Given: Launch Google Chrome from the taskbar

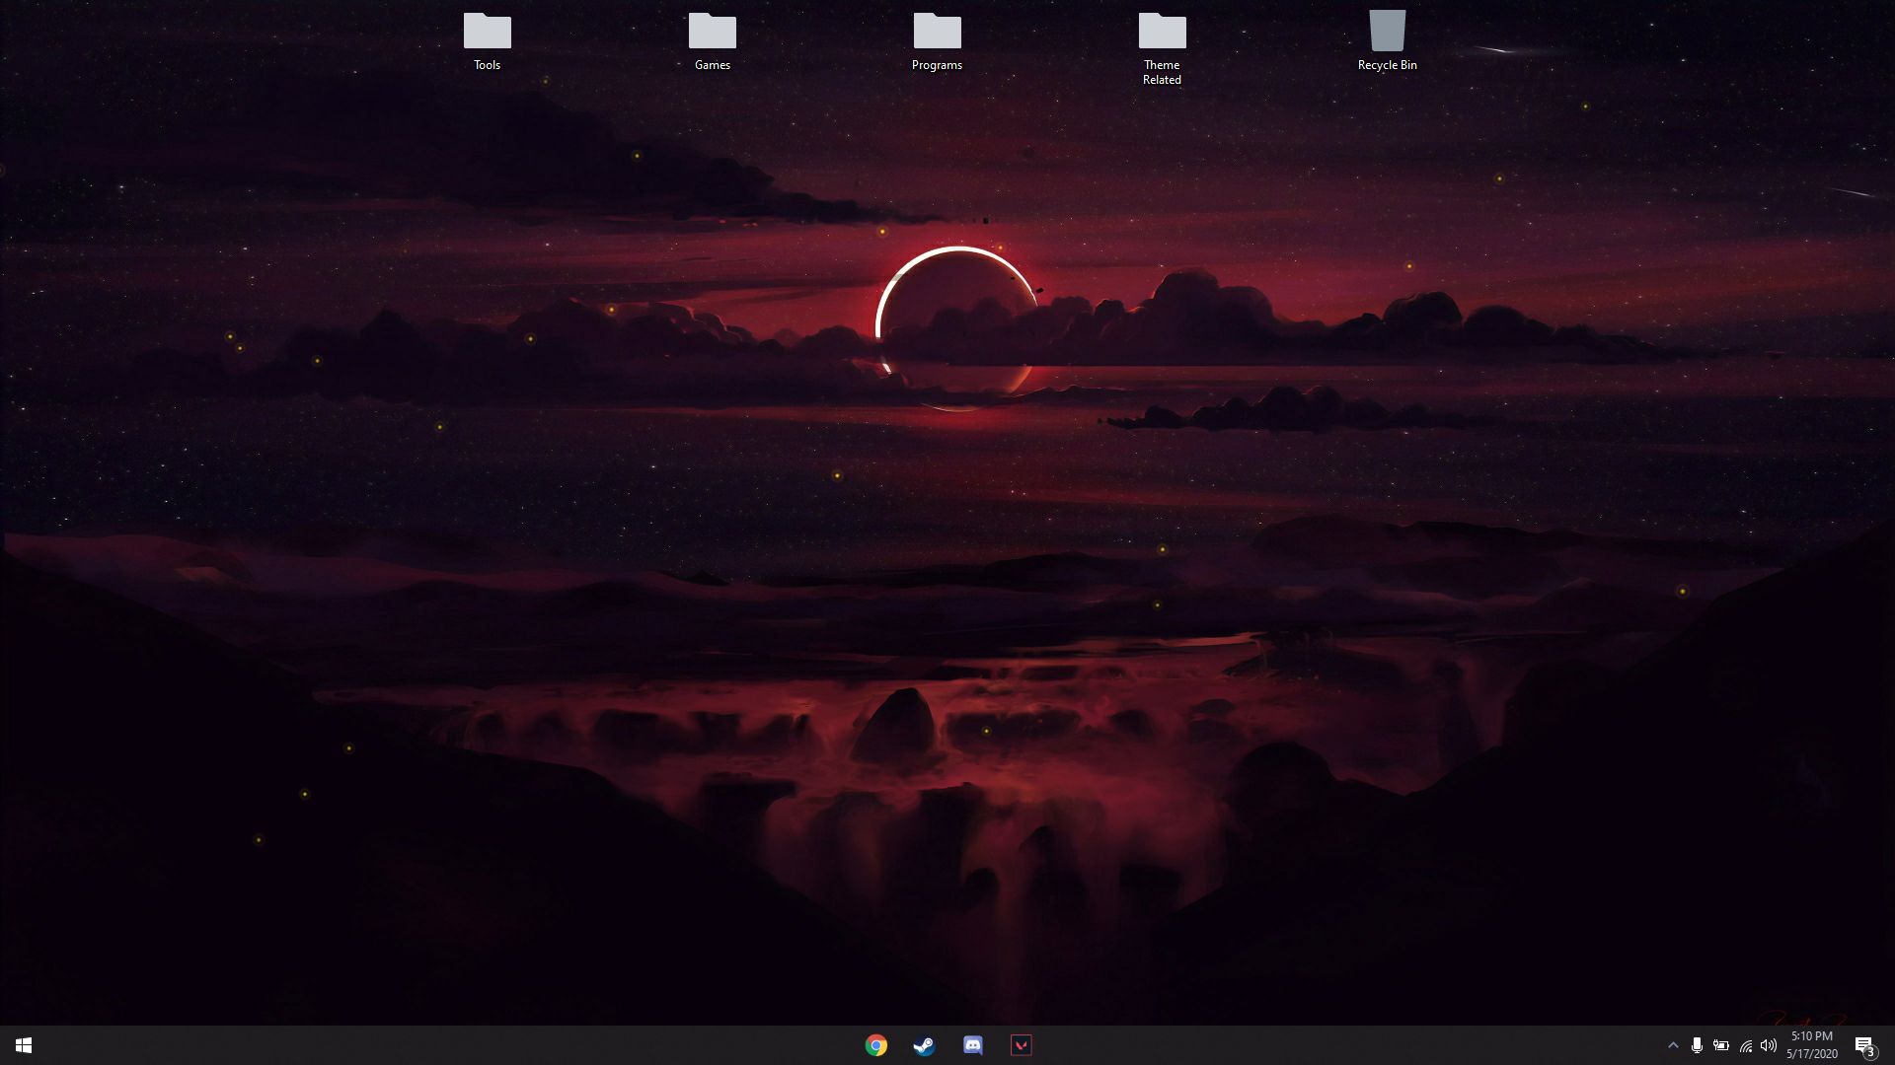Looking at the screenshot, I should point(875,1045).
